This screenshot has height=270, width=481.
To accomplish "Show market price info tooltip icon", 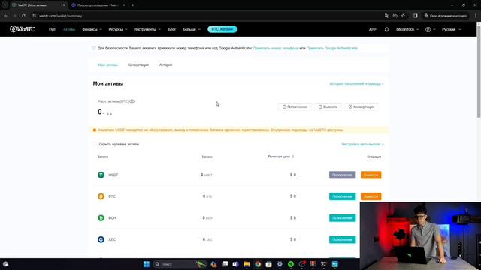I will pos(292,157).
